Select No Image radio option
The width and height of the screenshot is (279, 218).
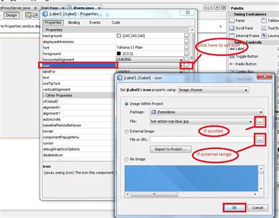point(127,159)
